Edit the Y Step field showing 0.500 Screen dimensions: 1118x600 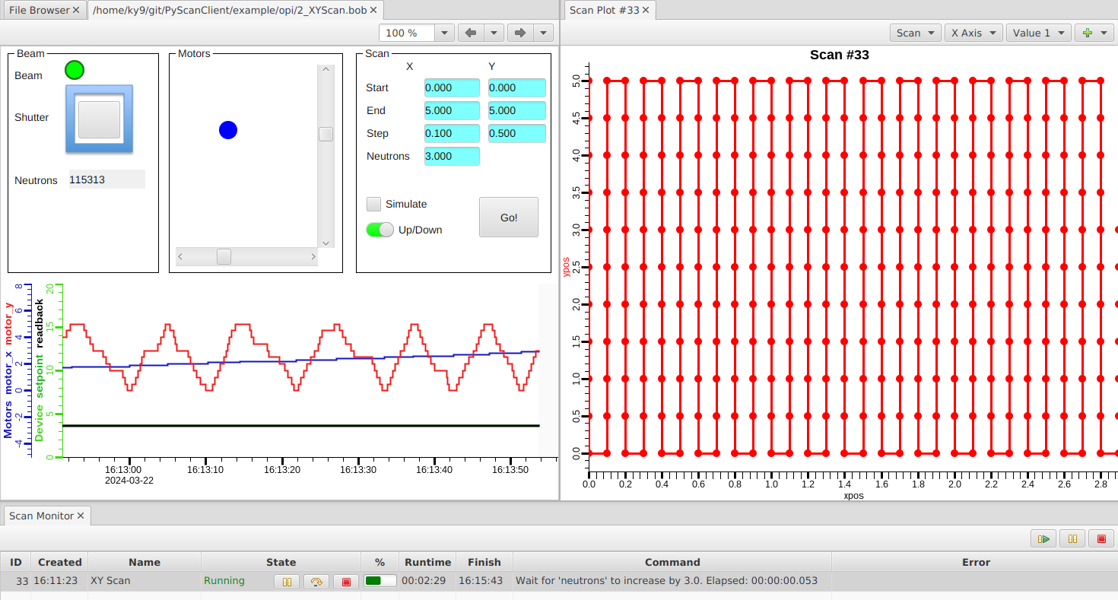[x=517, y=134]
